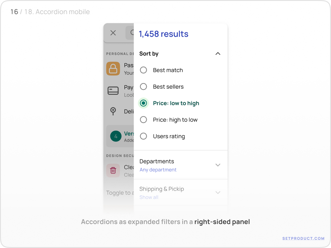Close the panel with the X icon

click(x=113, y=33)
